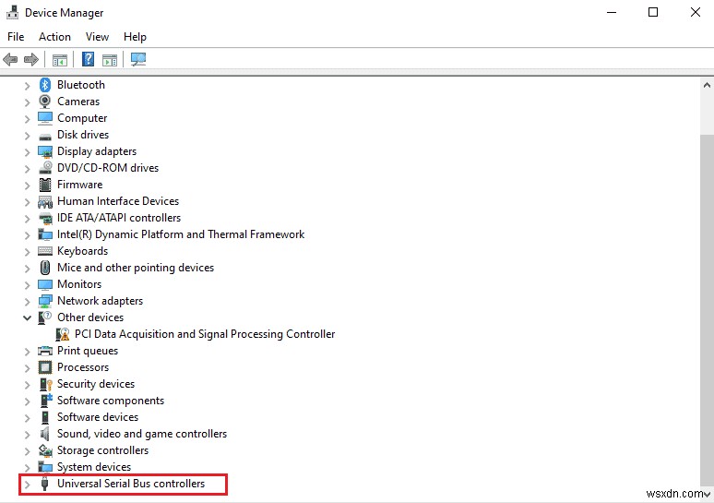The width and height of the screenshot is (714, 503).
Task: Click the Security devices key icon
Action: tap(45, 384)
